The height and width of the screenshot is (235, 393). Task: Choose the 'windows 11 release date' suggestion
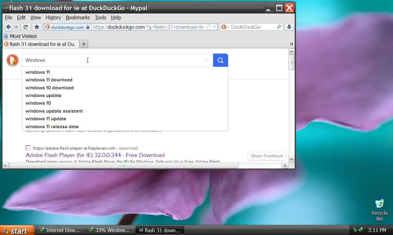click(x=125, y=127)
